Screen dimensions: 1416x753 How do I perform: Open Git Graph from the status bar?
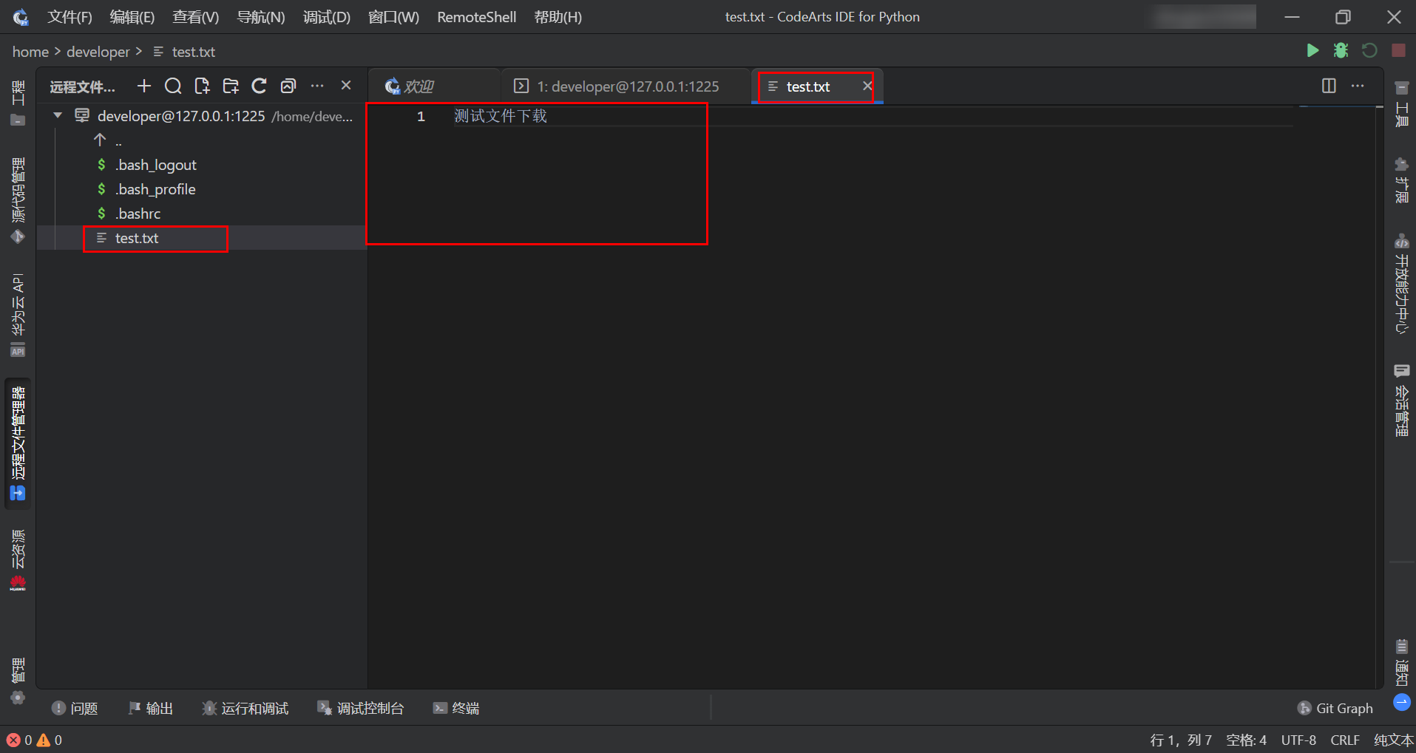pyautogui.click(x=1335, y=708)
